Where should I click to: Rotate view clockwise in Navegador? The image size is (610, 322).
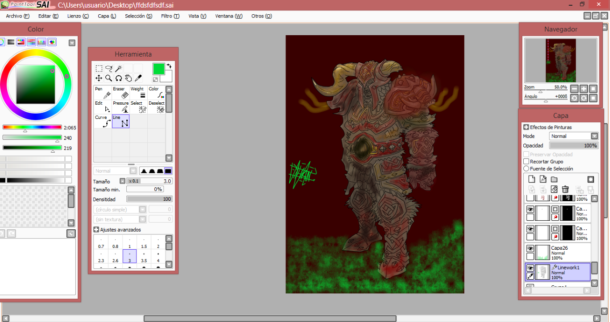584,98
